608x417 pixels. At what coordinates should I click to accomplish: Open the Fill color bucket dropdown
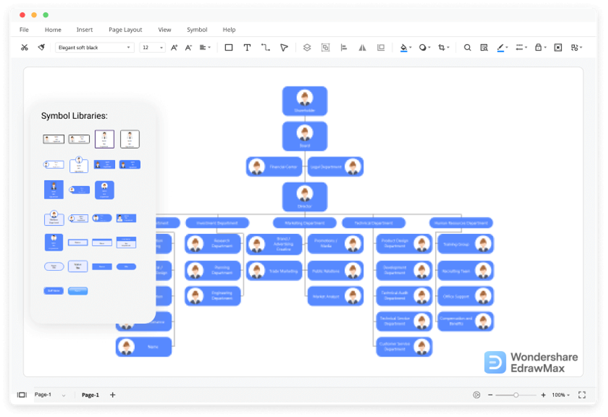tap(406, 47)
